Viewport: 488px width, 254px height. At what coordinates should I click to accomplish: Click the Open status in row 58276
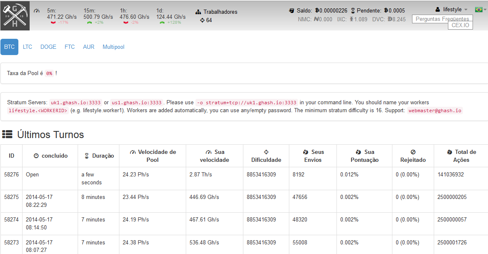click(x=33, y=175)
